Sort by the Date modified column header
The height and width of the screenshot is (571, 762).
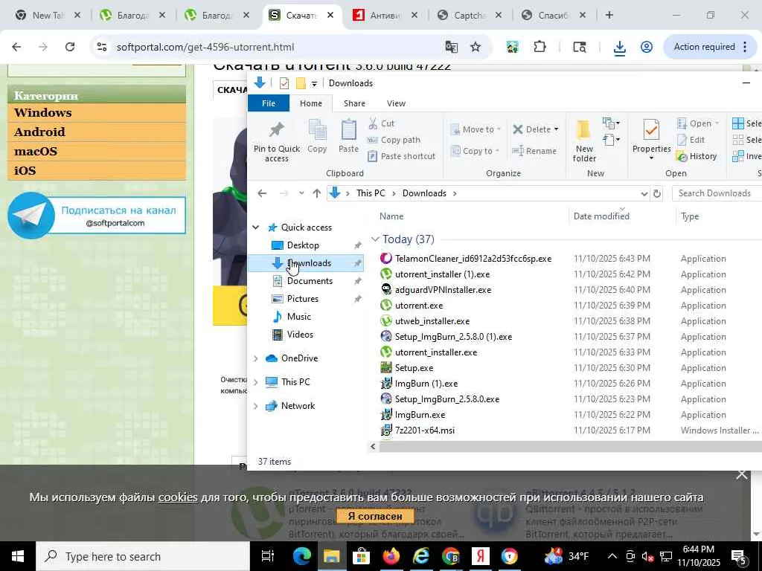coord(601,216)
